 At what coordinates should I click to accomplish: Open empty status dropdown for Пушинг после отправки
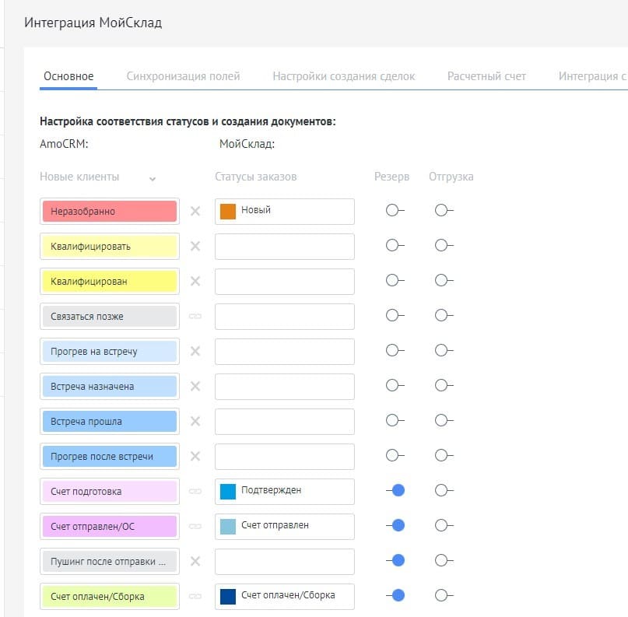(x=284, y=561)
